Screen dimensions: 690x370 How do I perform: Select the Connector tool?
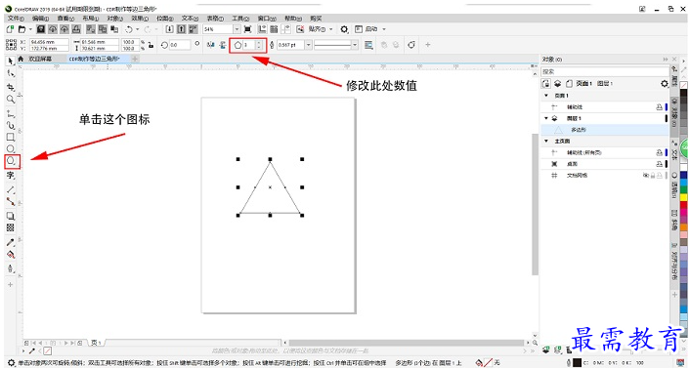(x=11, y=202)
